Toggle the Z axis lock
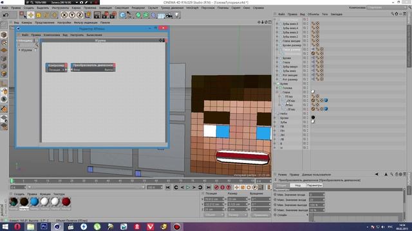The image size is (412, 231). coord(80,15)
